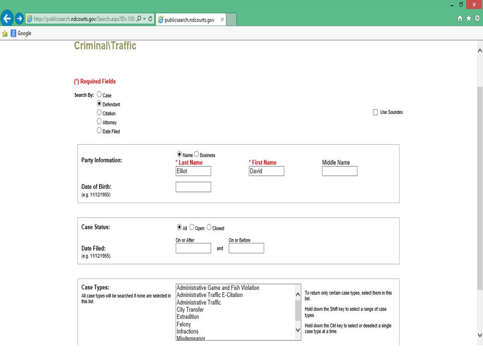Image resolution: width=483 pixels, height=362 pixels.
Task: Choose the Closed case status
Action: pos(209,227)
